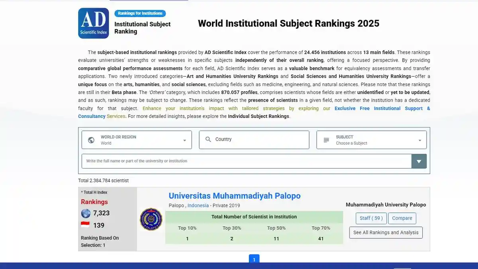Image resolution: width=478 pixels, height=269 pixels.
Task: Open Universitas Muhammadiyah Palopo title link
Action: point(235,196)
